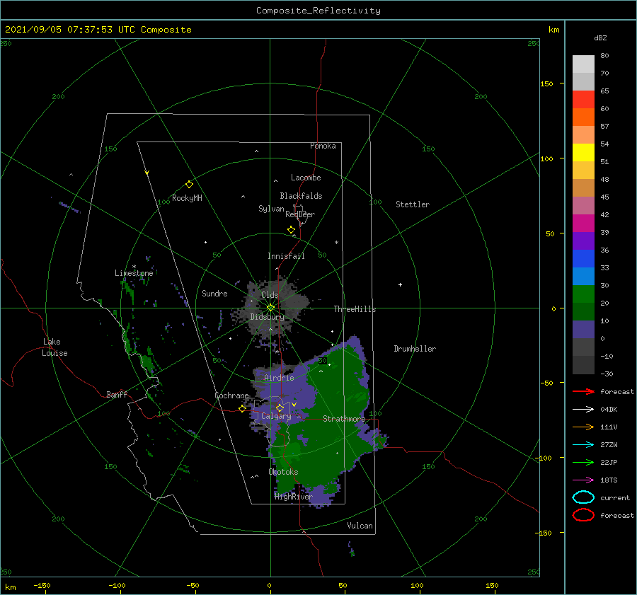
Task: Click the light grey 70–80 dBZ swatch
Action: (x=583, y=64)
